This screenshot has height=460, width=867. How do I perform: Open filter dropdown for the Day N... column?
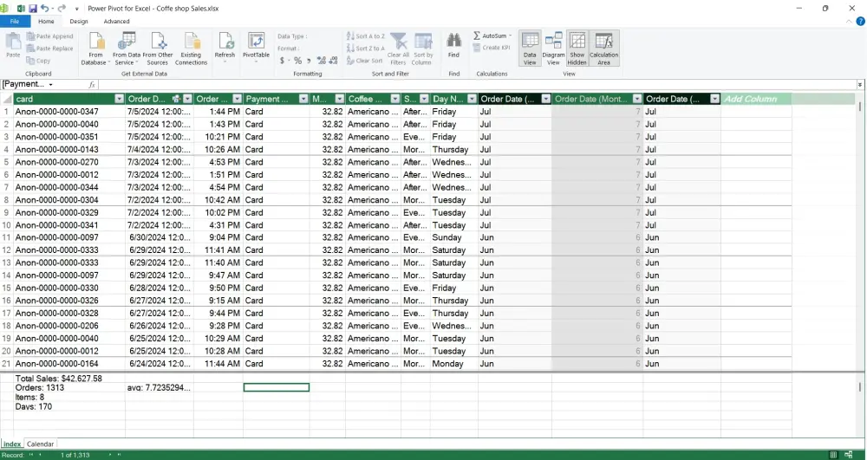pyautogui.click(x=472, y=99)
